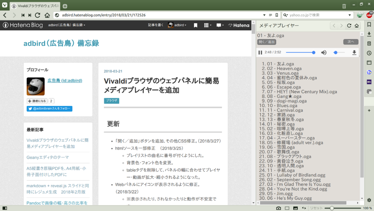Viewport: 374px width, 211px height.
Task: Toggle the panel visibility in status bar
Action: tap(4, 208)
